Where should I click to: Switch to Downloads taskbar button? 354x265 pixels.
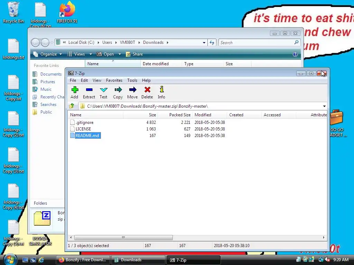pos(138,260)
